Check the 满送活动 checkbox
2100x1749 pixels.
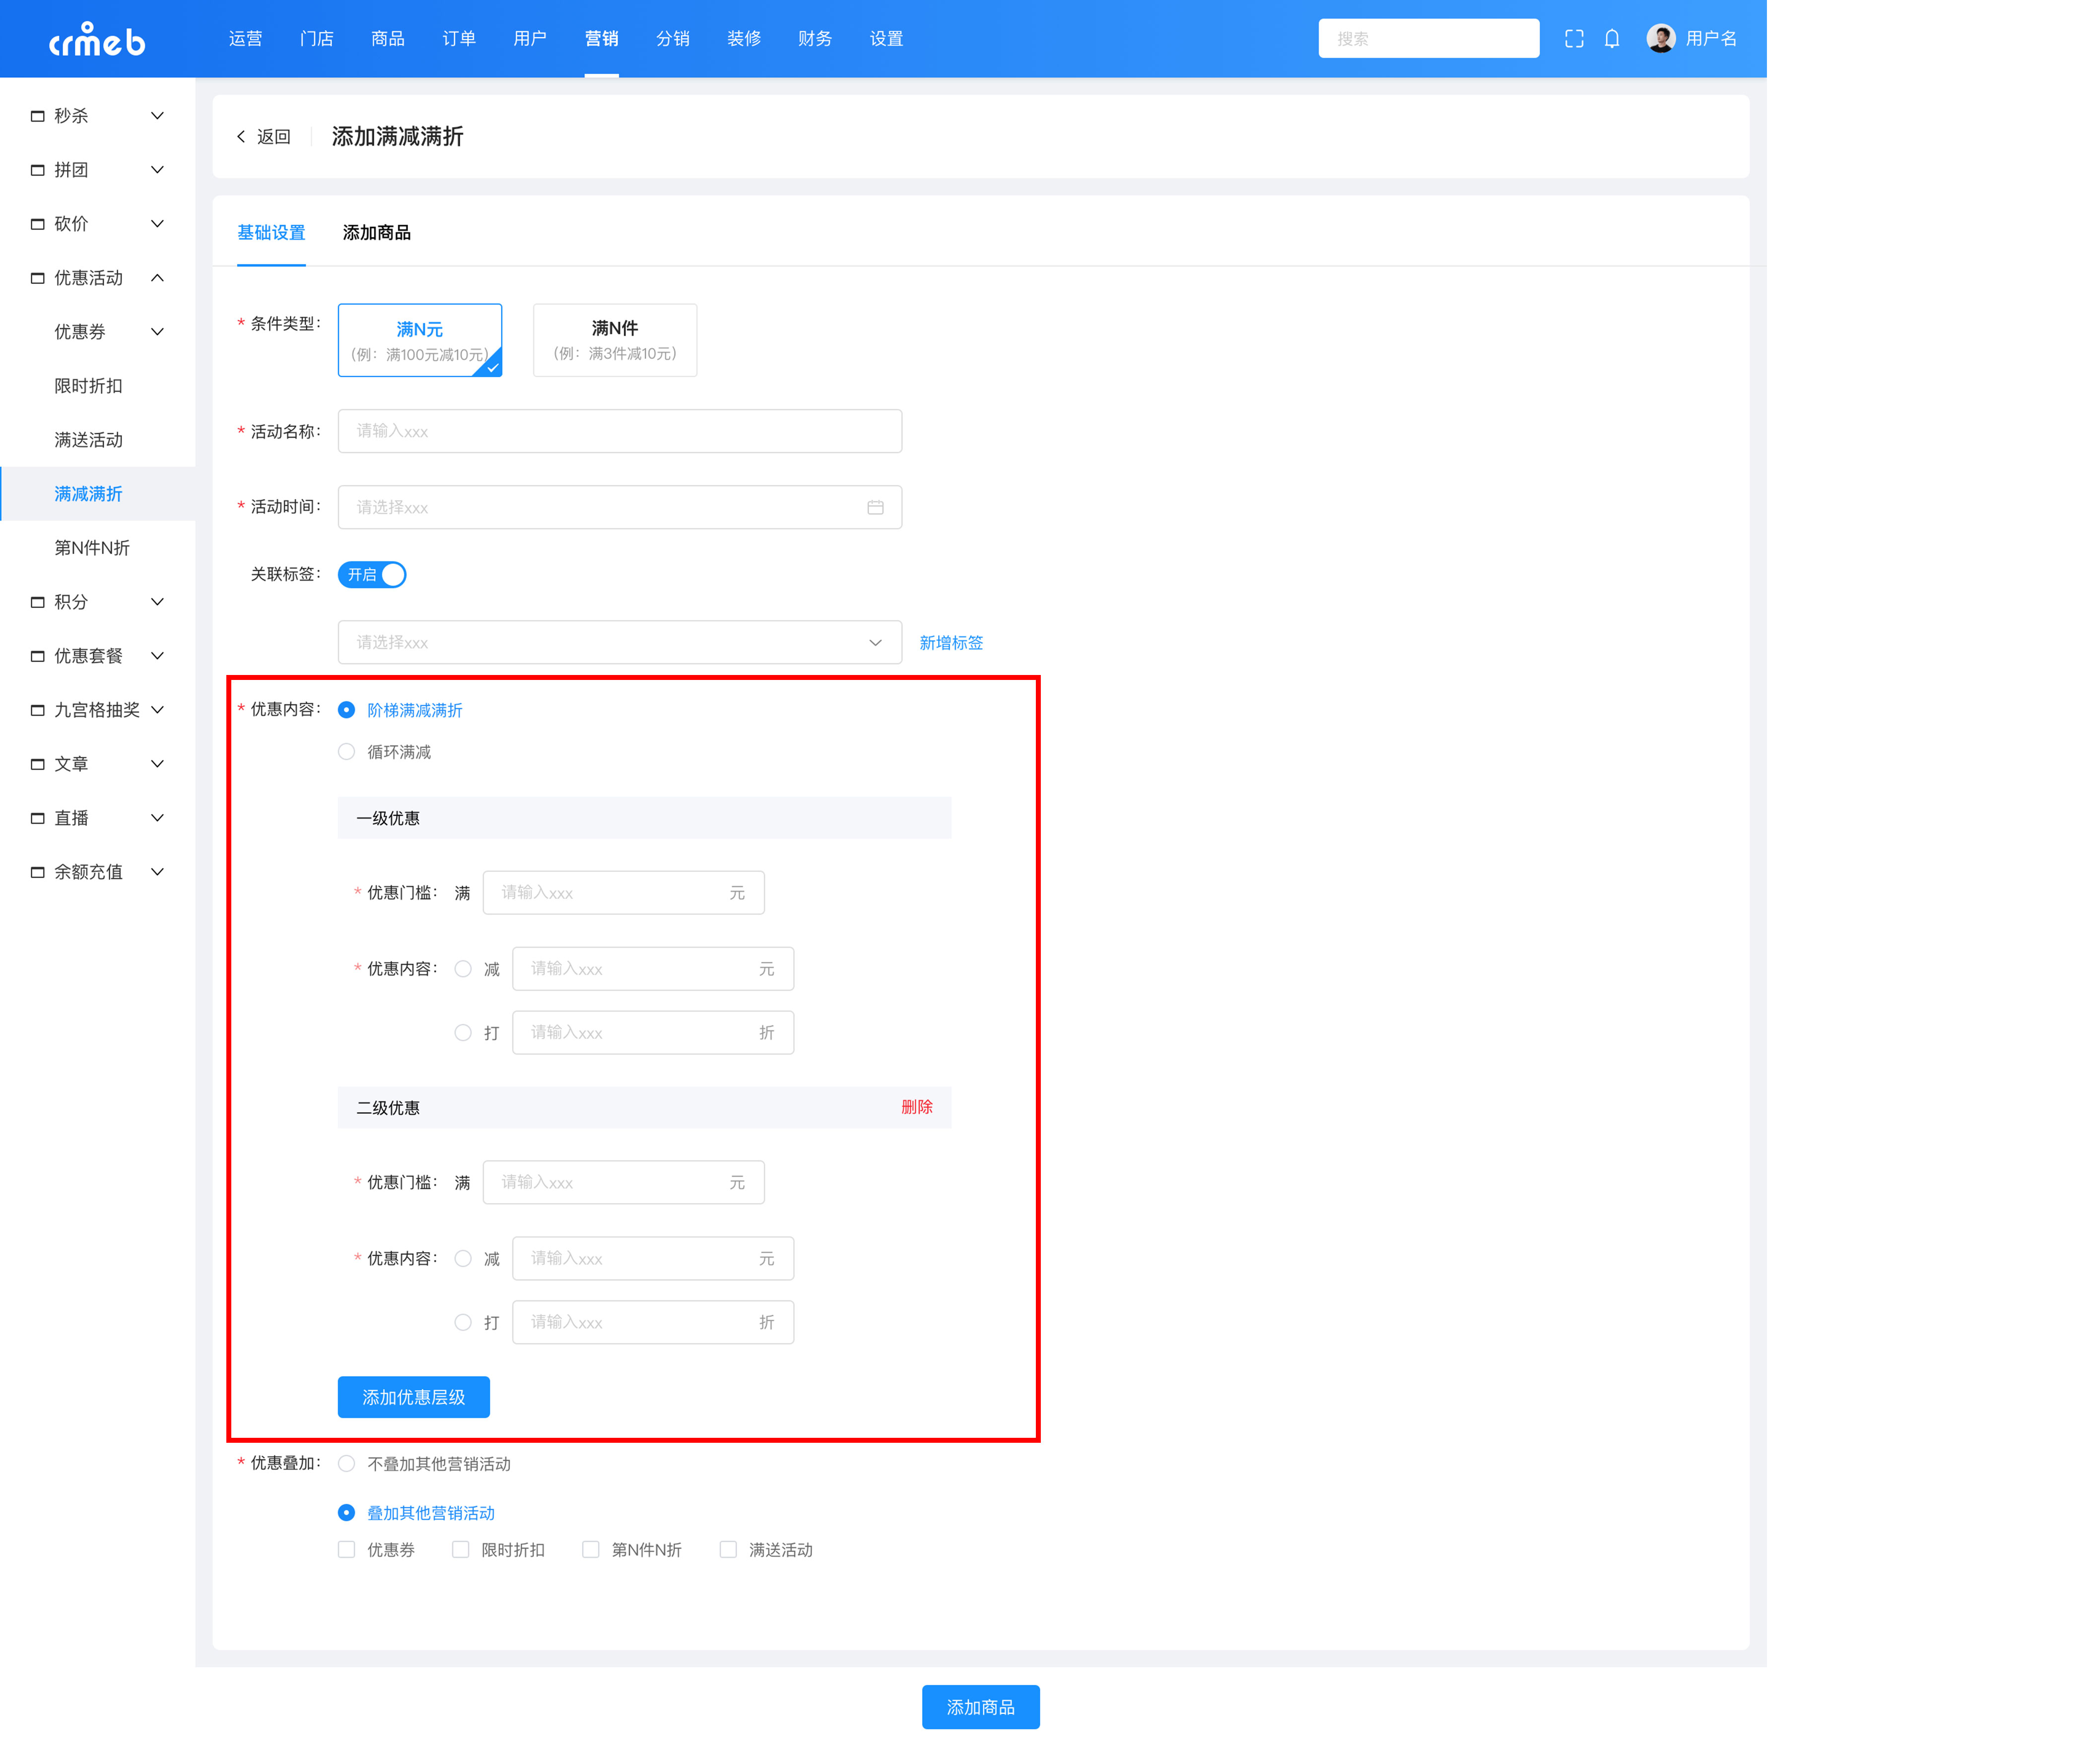728,1550
